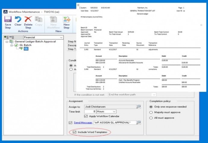Click the Save Step label
This screenshot has height=143, width=208.
8,26
